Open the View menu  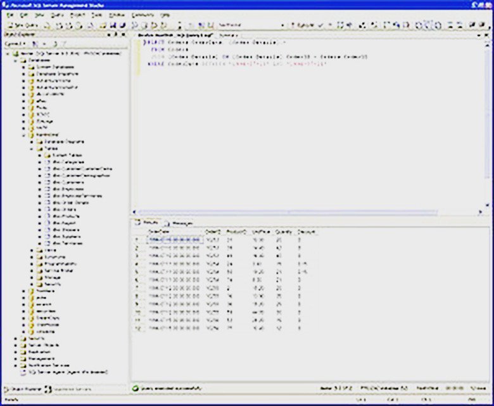39,15
